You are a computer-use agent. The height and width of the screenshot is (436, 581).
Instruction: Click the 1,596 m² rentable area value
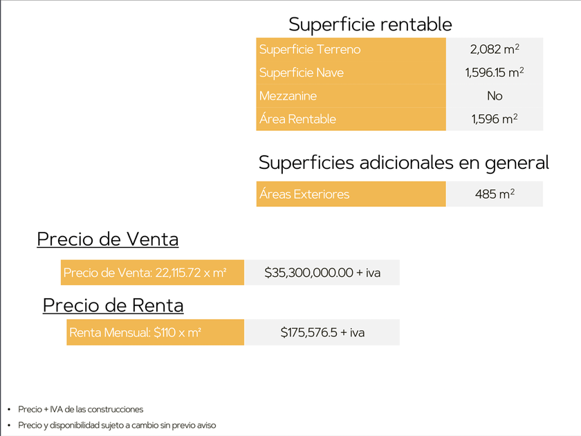(x=495, y=119)
